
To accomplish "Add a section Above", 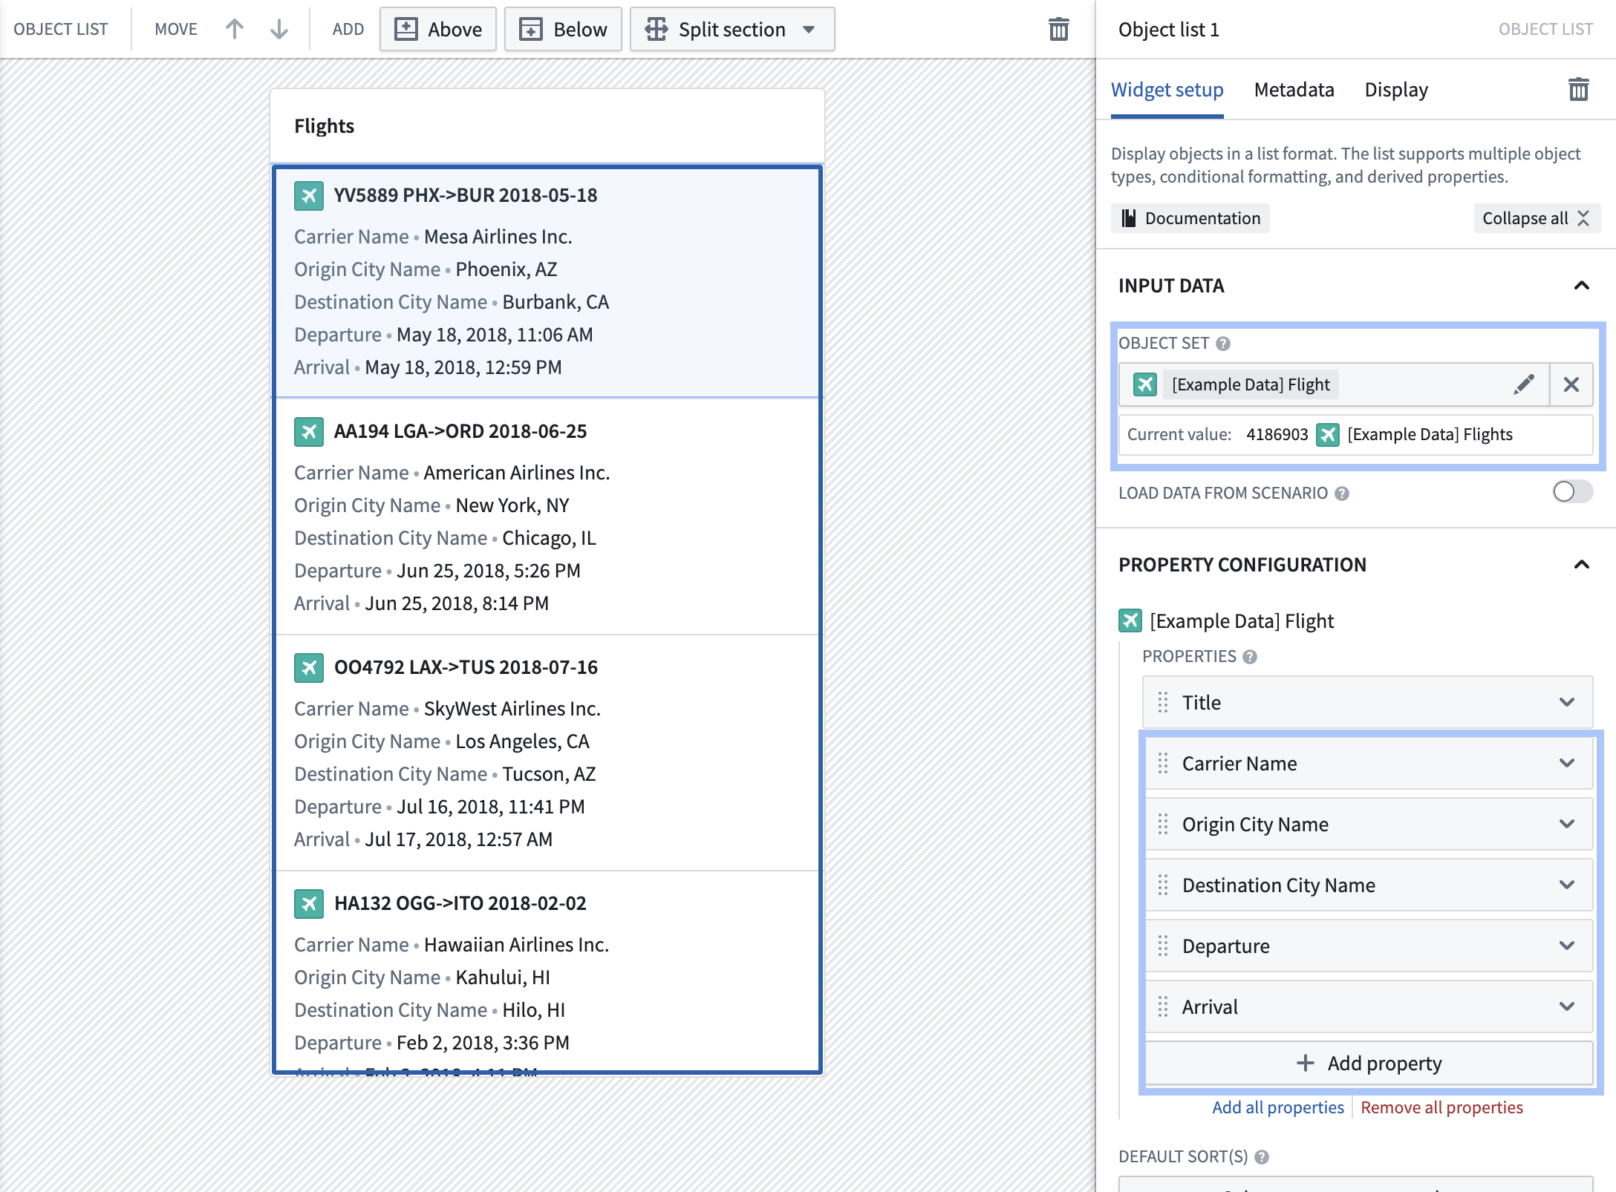I will [438, 29].
